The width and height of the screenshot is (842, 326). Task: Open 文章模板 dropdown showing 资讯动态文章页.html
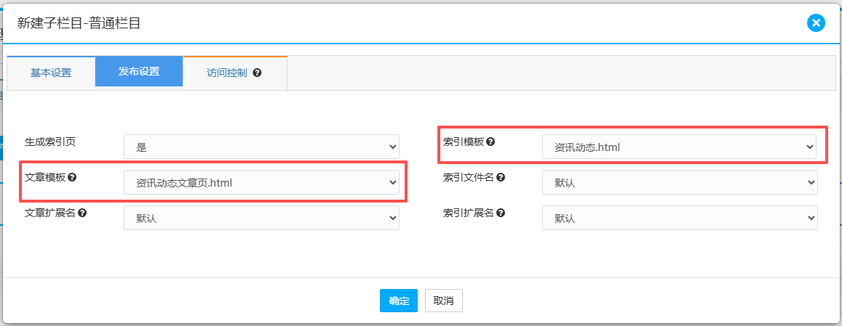tap(261, 183)
